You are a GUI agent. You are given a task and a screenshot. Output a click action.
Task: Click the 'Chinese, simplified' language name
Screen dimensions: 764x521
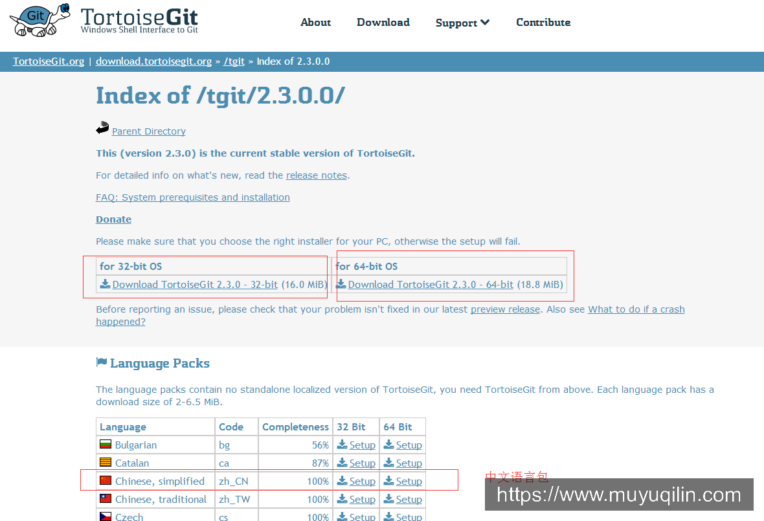click(160, 481)
